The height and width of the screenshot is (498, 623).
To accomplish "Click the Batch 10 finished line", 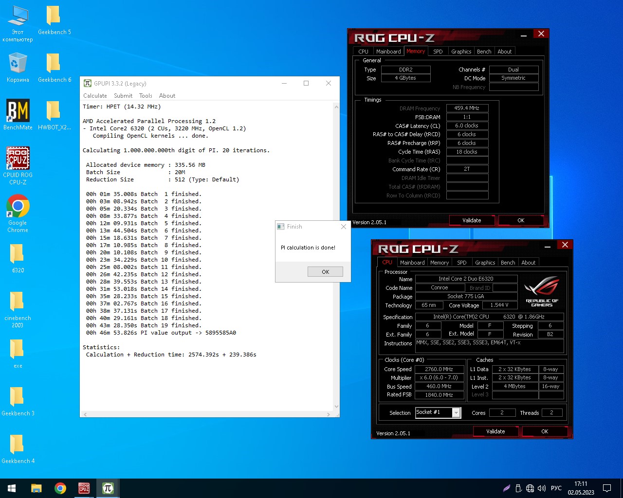I will [x=144, y=260].
